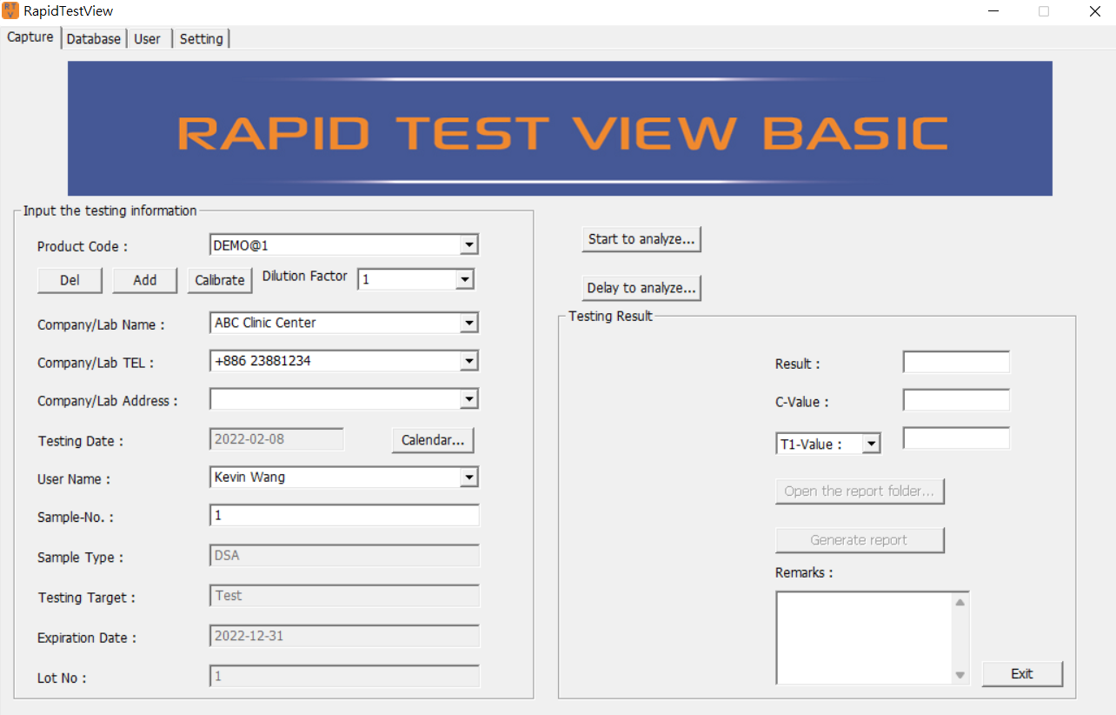The image size is (1116, 715).
Task: Open the Company/Lab Address dropdown
Action: point(469,398)
